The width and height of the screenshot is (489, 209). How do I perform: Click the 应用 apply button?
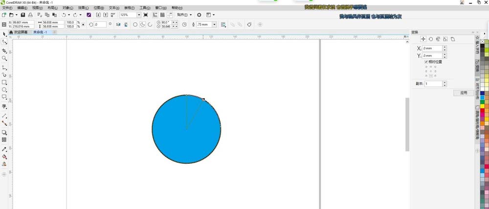(x=464, y=93)
